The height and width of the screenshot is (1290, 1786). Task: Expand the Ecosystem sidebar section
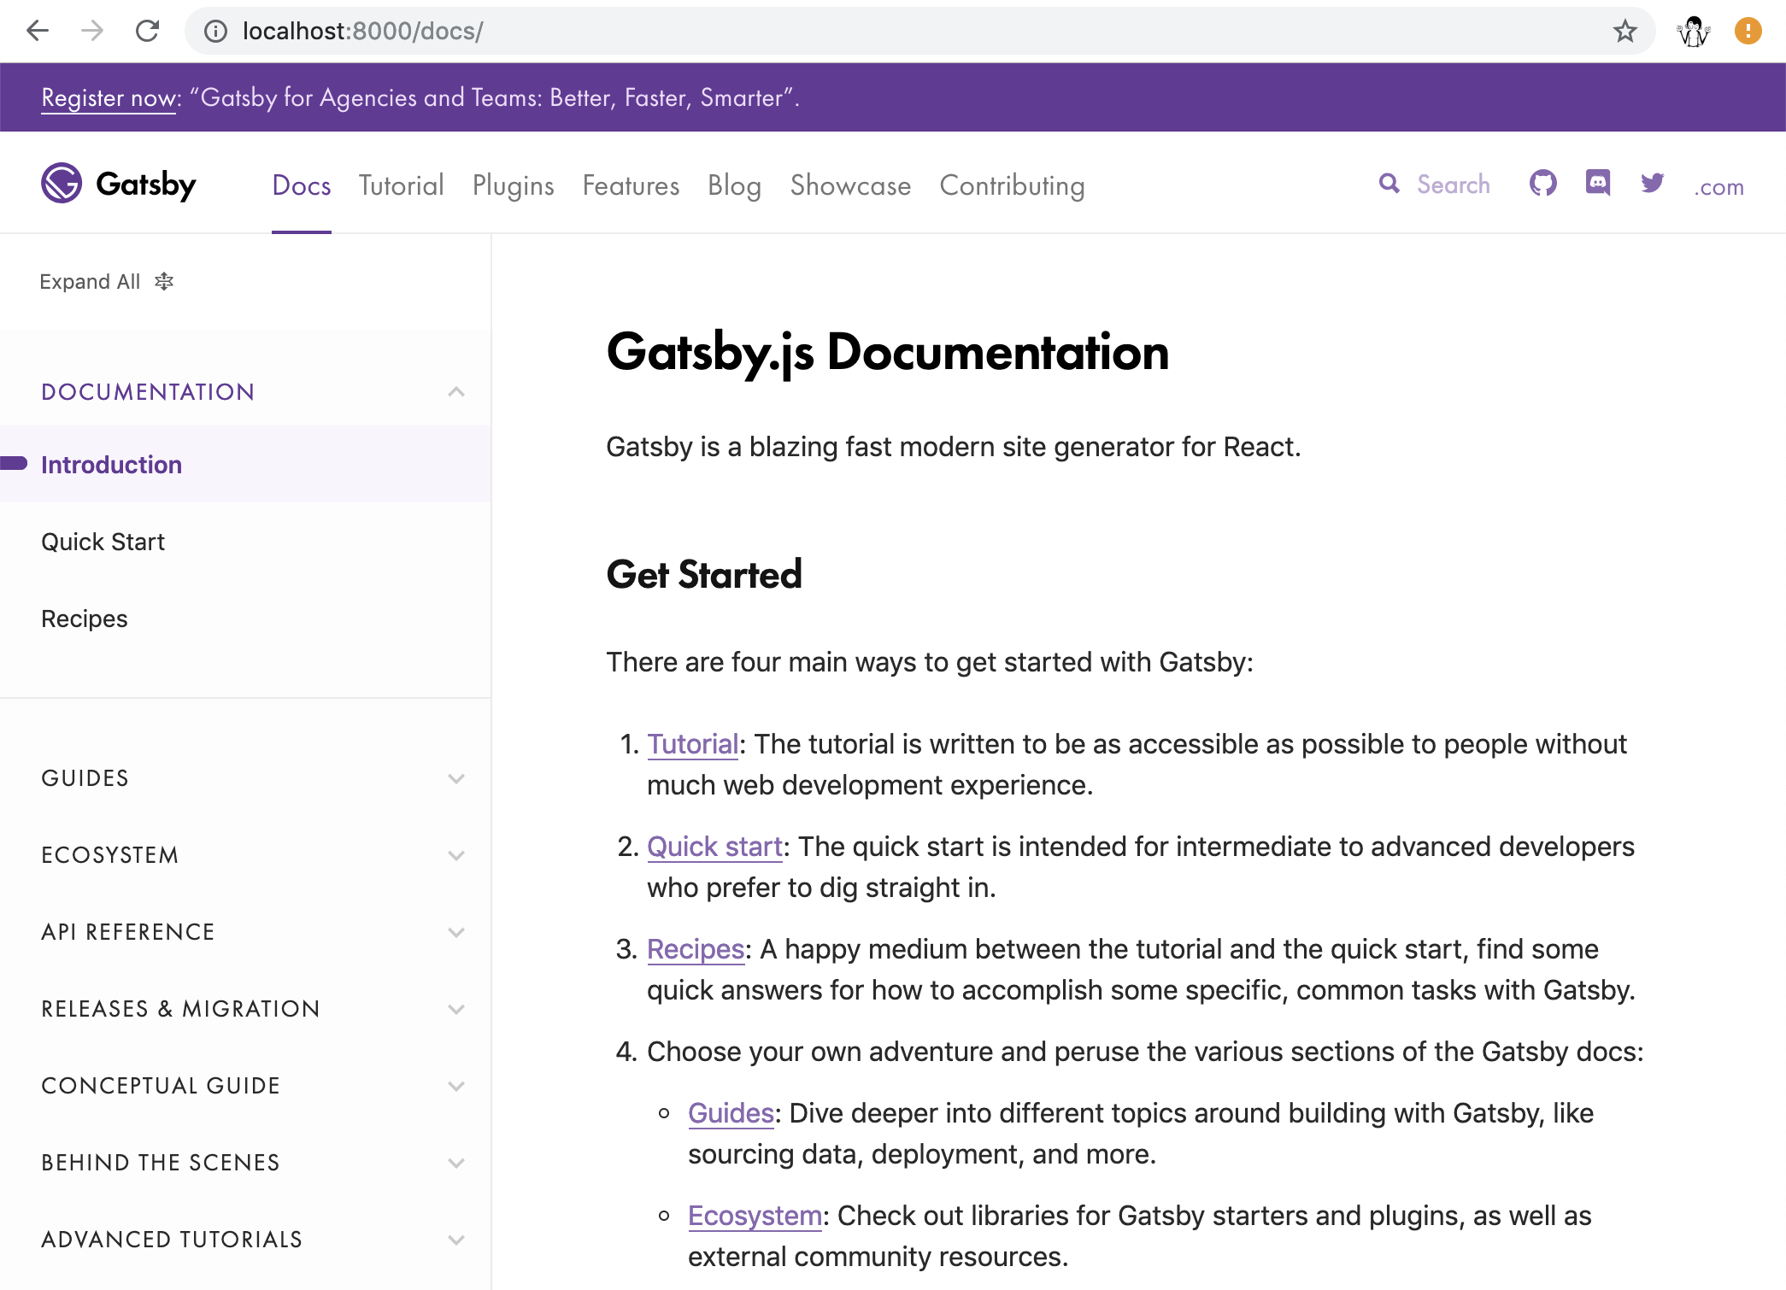(456, 855)
